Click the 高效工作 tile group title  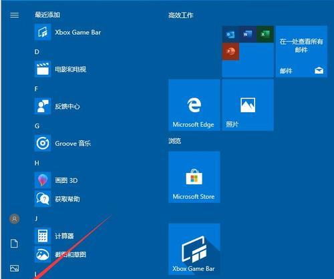click(181, 15)
